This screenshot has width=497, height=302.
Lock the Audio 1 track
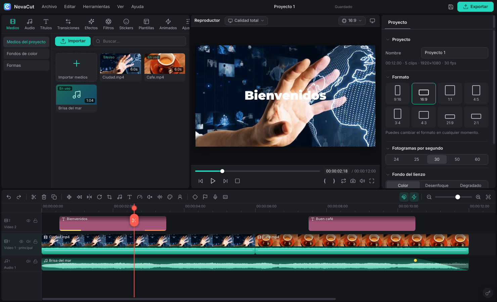point(35,261)
